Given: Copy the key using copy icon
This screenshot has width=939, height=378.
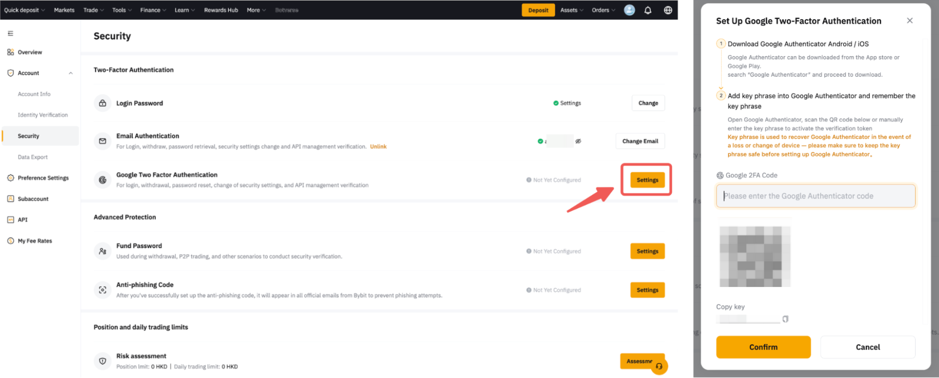Looking at the screenshot, I should click(x=785, y=319).
